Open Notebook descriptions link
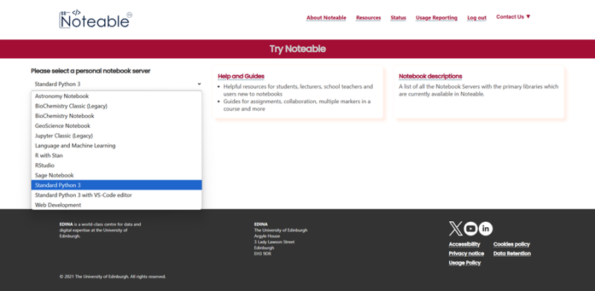Screen dimensions: 595x291 pos(431,76)
